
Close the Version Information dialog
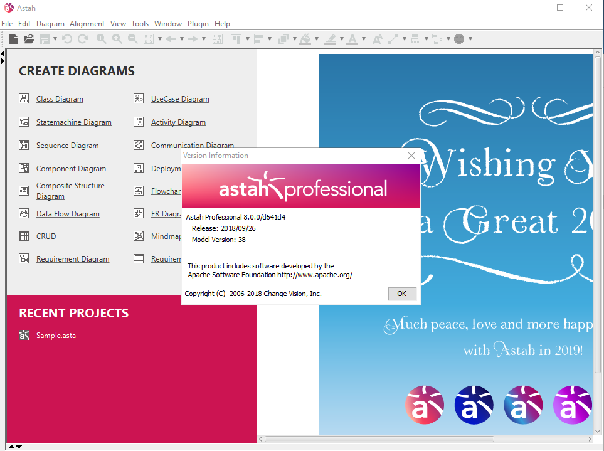(411, 156)
